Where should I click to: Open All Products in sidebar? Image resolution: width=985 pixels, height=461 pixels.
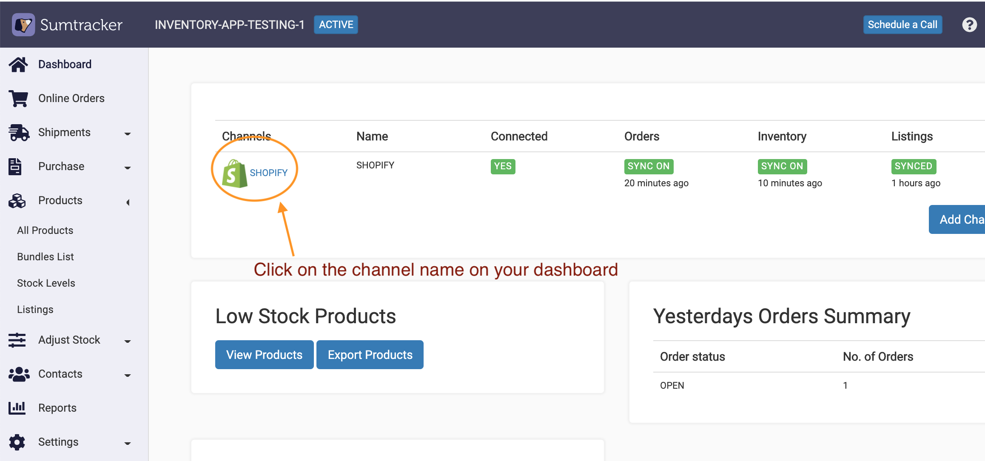pyautogui.click(x=45, y=230)
